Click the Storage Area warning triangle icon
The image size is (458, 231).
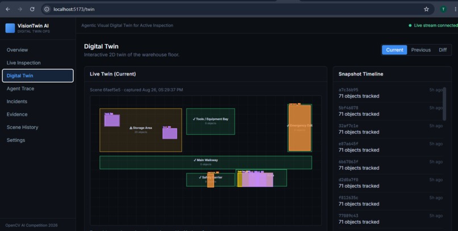[131, 128]
